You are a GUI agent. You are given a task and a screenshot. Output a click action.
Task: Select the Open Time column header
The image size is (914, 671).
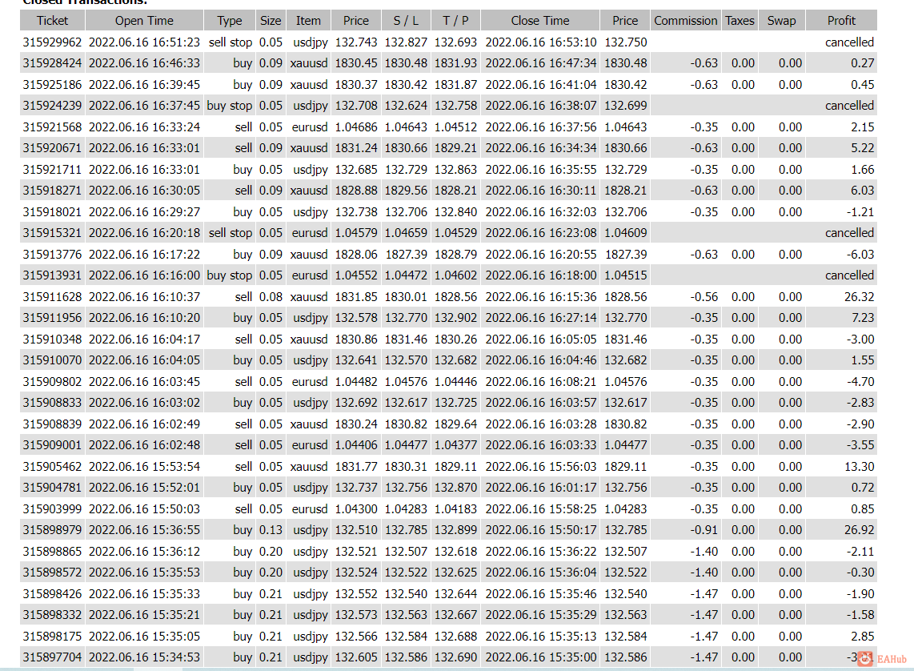click(144, 20)
